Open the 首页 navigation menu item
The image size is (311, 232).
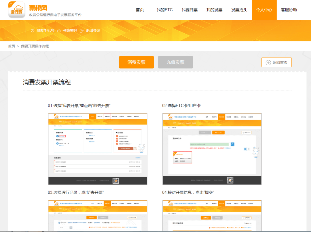(x=140, y=10)
